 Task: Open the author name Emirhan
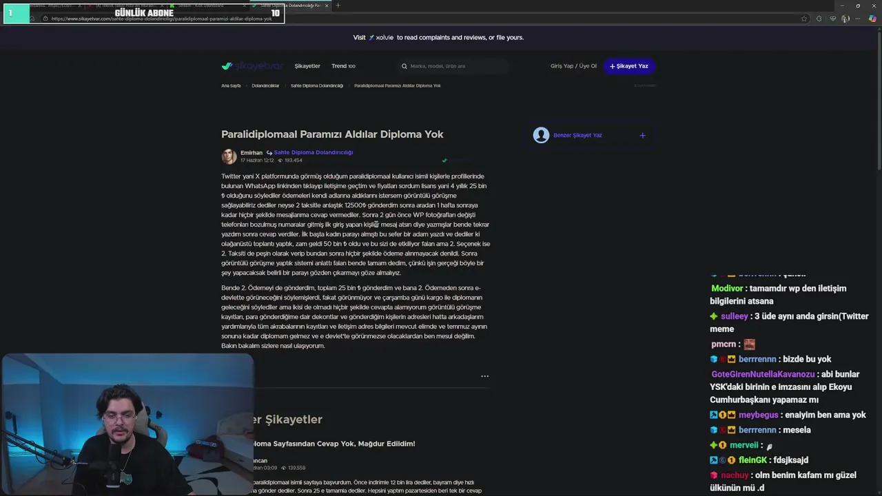click(252, 152)
